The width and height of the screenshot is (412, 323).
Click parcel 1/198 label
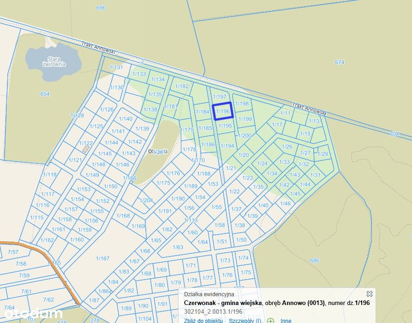[242, 103]
